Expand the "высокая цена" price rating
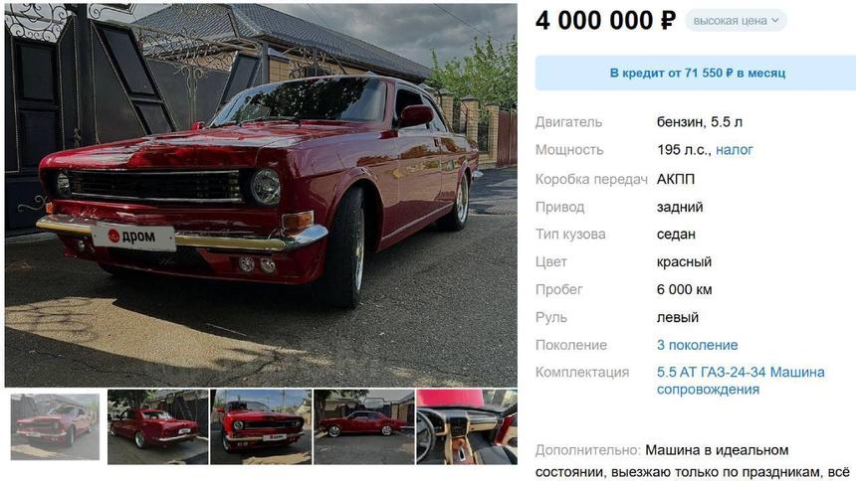 point(736,21)
